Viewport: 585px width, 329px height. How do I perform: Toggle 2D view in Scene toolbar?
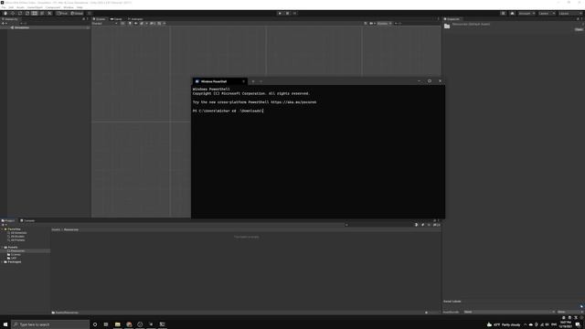122,24
